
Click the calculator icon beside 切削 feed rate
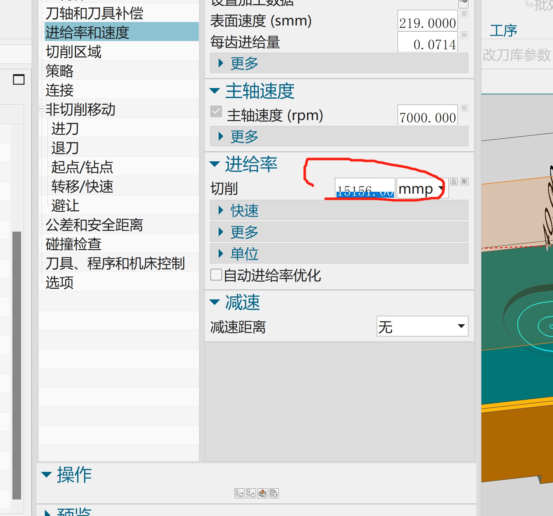point(464,182)
